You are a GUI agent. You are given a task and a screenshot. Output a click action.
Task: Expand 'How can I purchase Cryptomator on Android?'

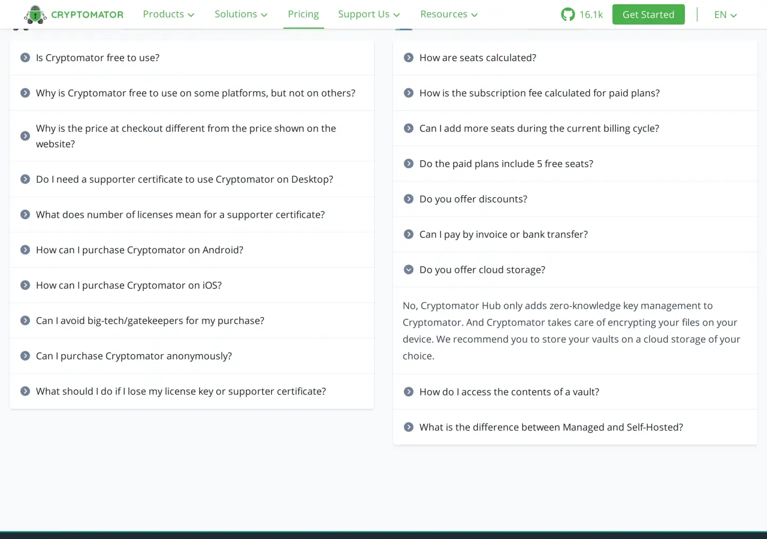click(192, 250)
